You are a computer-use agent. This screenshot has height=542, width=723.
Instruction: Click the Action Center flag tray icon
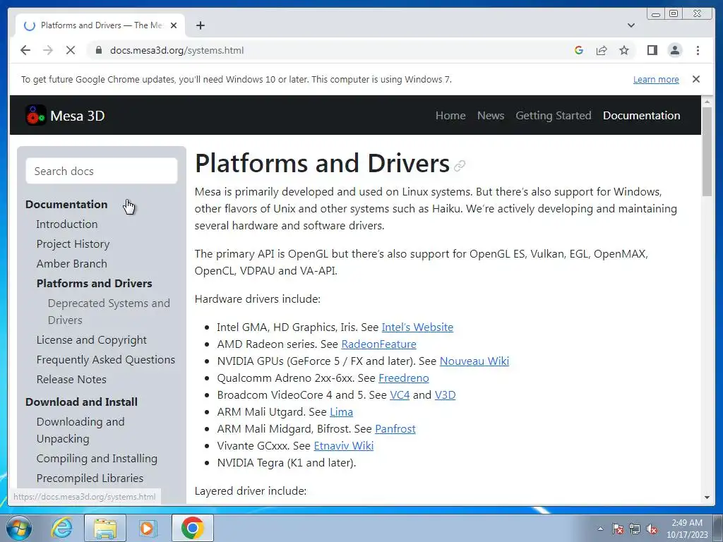618,529
